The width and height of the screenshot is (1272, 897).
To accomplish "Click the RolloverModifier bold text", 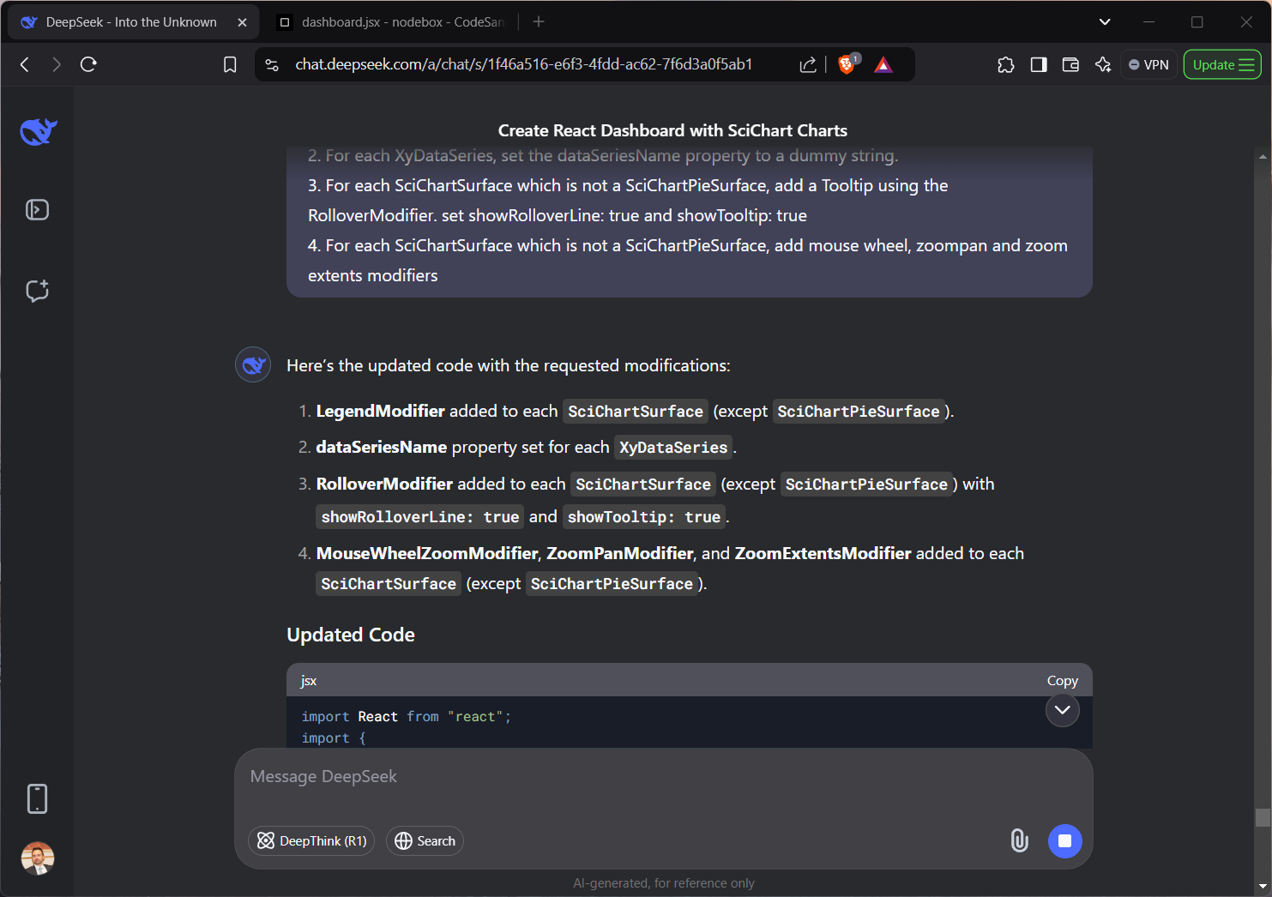I will (384, 484).
